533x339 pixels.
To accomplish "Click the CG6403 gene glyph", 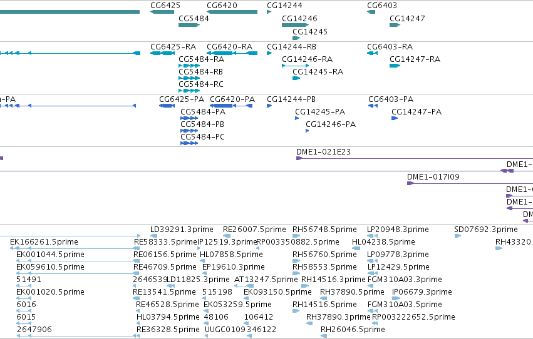I will pyautogui.click(x=371, y=12).
